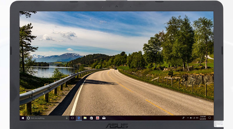Open the red gift app icon
Viewport: 233px width, 129px height.
pyautogui.click(x=98, y=118)
